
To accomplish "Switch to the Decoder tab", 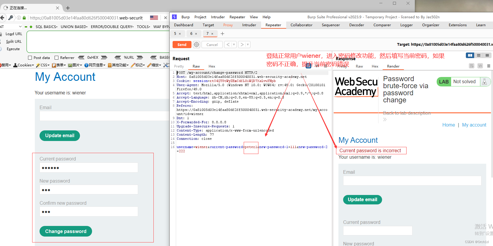I will [357, 25].
